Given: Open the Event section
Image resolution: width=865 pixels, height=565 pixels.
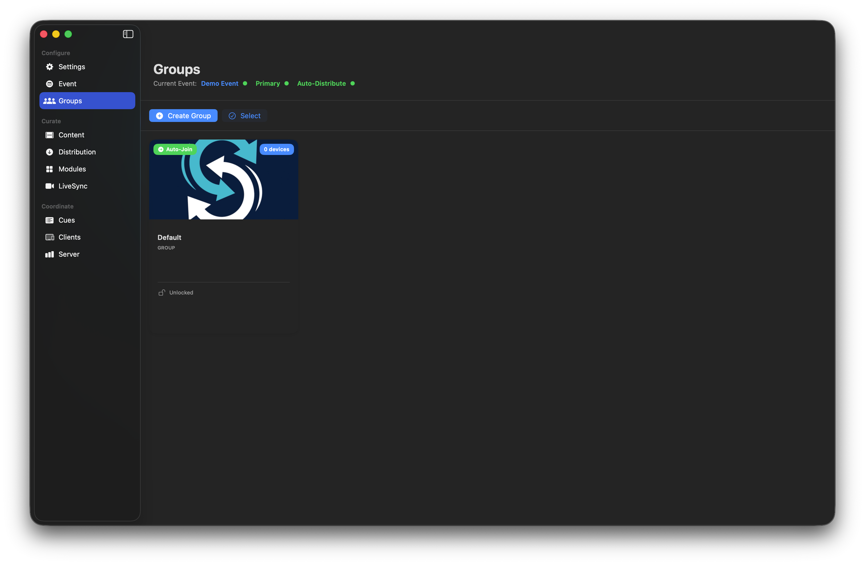Looking at the screenshot, I should [x=87, y=84].
